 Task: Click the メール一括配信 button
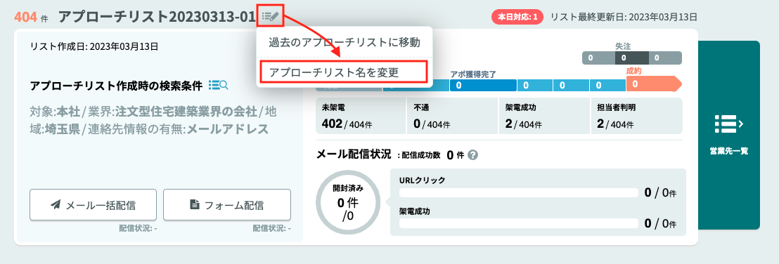tap(93, 204)
